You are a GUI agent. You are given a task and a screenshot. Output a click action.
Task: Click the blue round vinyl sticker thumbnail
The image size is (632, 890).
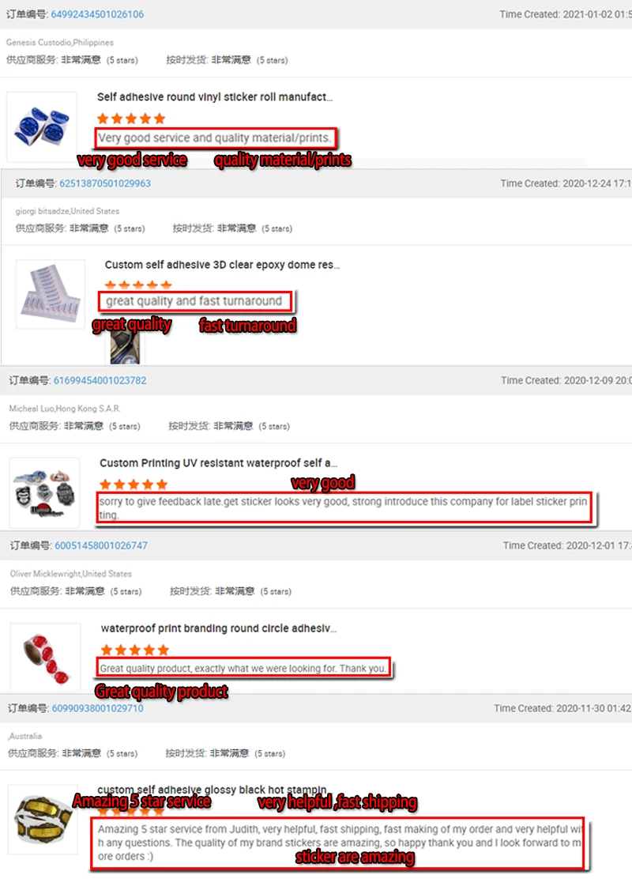click(41, 127)
